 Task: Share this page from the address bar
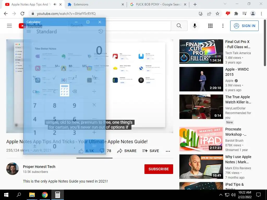click(x=209, y=14)
